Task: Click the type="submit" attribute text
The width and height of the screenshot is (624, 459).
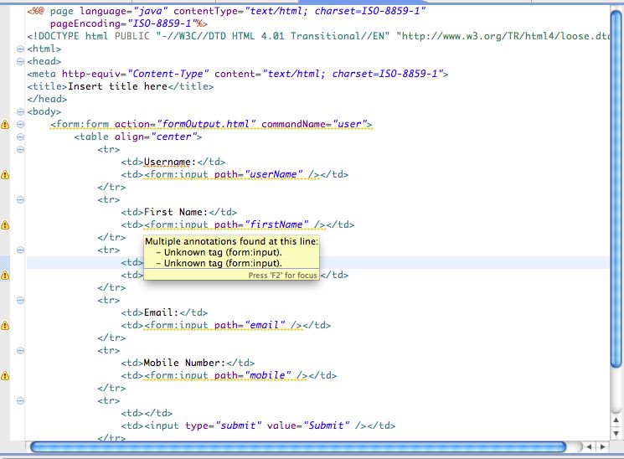Action: pyautogui.click(x=224, y=425)
